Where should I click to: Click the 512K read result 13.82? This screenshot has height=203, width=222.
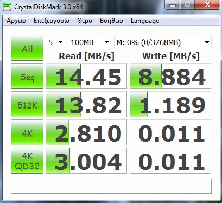[x=86, y=104]
